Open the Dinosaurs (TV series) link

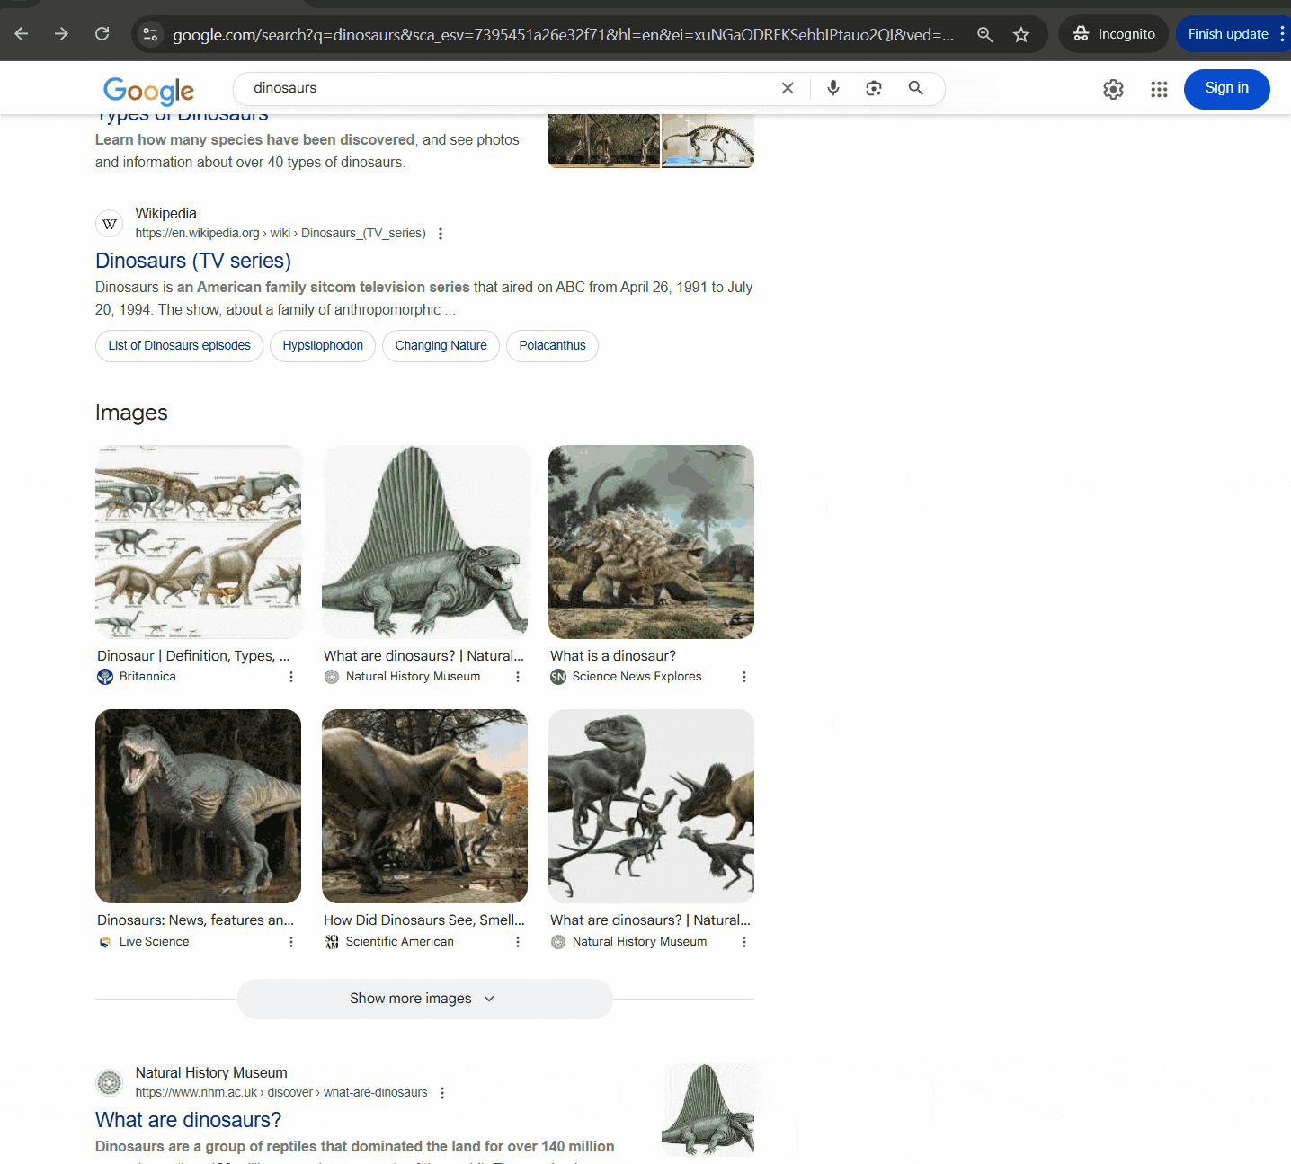point(192,261)
